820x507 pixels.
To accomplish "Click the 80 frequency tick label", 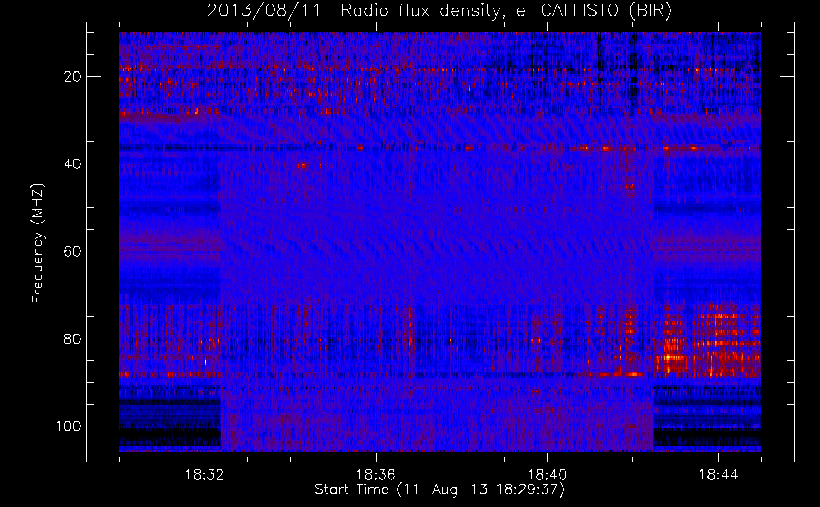I will 73,339.
